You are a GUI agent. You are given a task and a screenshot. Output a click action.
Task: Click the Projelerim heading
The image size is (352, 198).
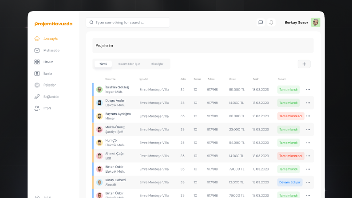[104, 46]
